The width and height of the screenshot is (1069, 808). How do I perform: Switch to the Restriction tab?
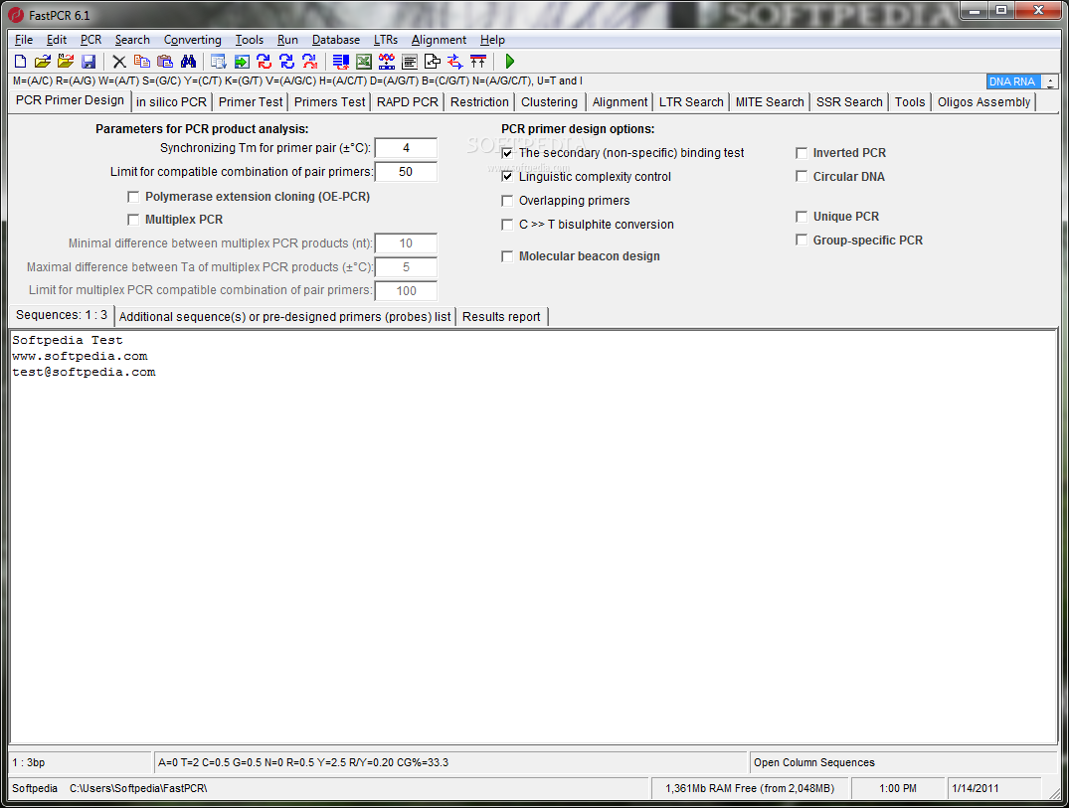point(479,102)
